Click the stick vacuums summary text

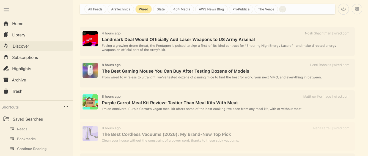tap(170, 141)
